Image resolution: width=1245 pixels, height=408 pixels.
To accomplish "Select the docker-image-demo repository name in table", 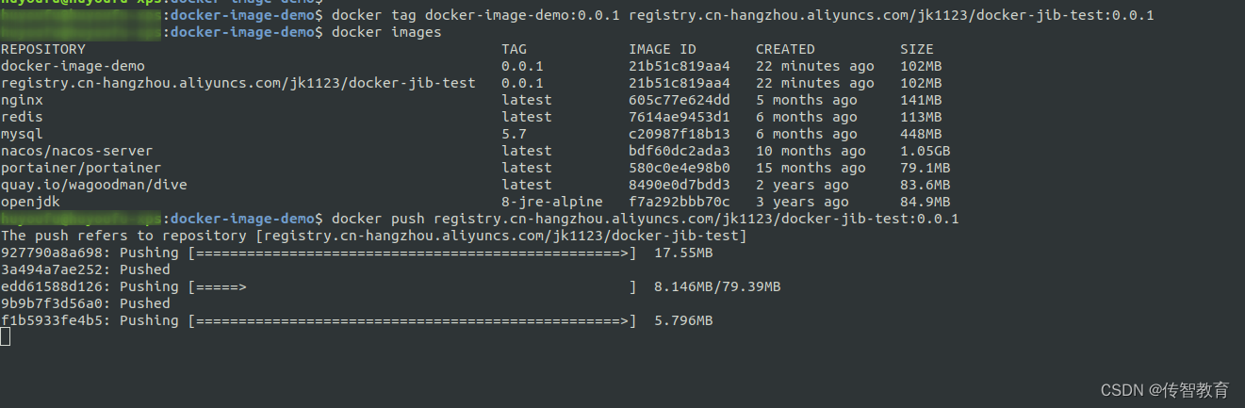I will tap(73, 66).
